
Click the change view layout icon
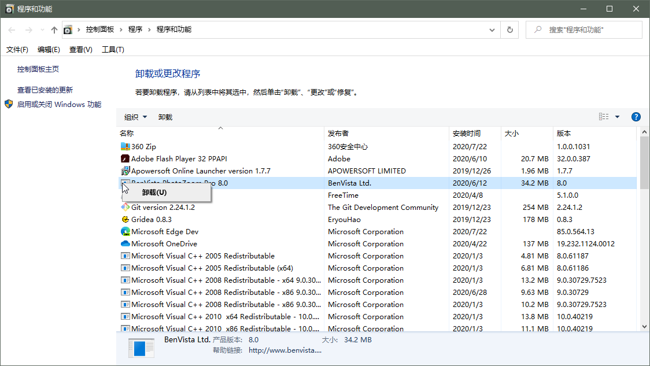coord(604,117)
